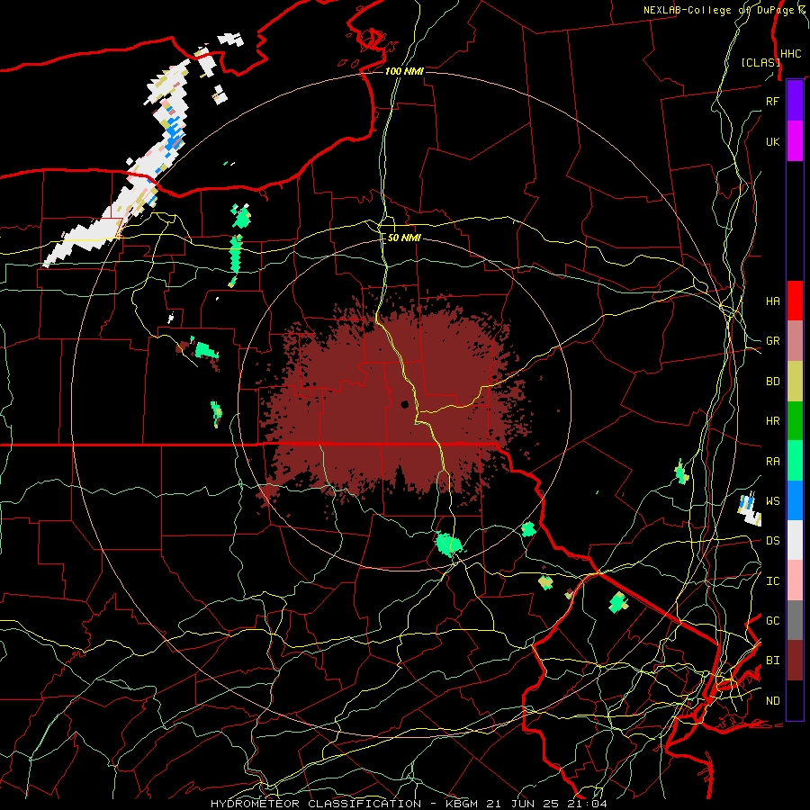Screen dimensions: 810x810
Task: Click the purple RF legend color swatch
Action: [795, 101]
